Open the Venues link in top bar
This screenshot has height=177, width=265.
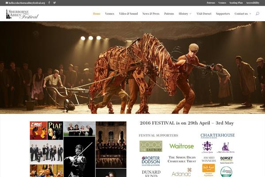pyautogui.click(x=222, y=3)
